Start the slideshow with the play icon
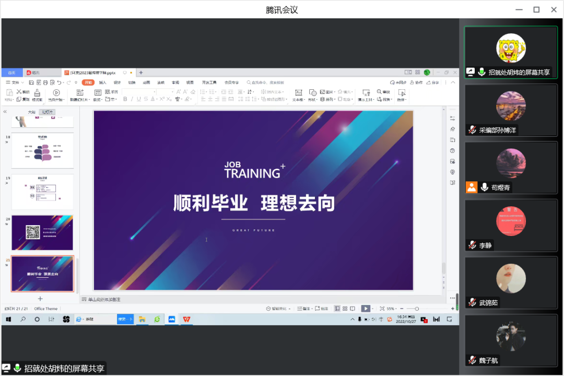The height and width of the screenshot is (376, 564). click(365, 308)
